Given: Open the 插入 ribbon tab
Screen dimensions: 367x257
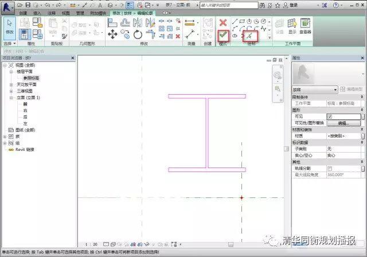Looking at the screenshot, I should pyautogui.click(x=37, y=12).
